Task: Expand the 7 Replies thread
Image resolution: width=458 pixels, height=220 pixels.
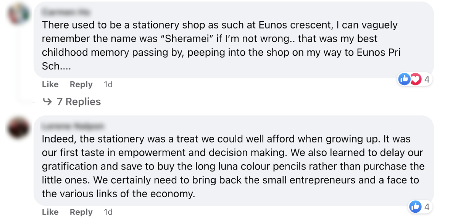Action: [x=79, y=101]
